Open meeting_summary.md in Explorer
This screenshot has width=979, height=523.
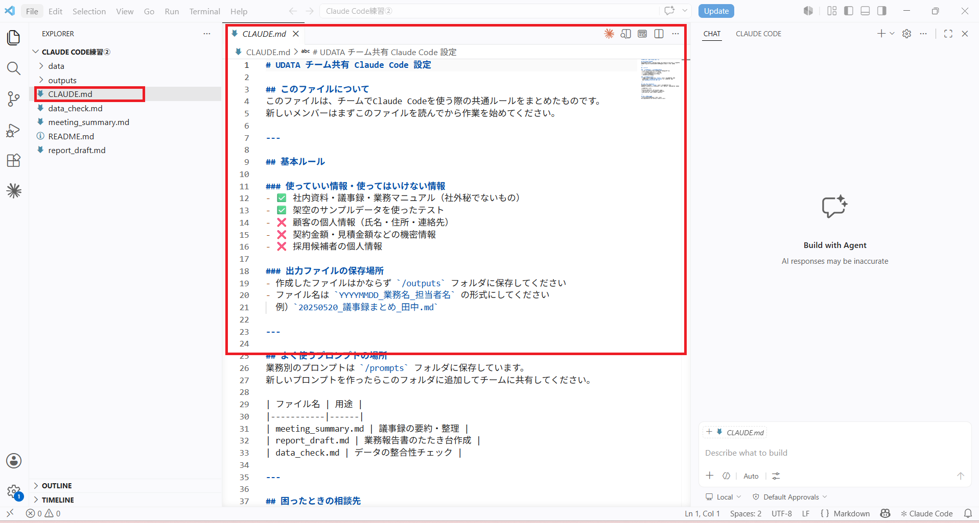coord(125,122)
